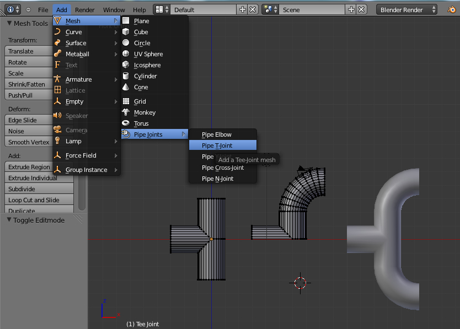460x329 pixels.
Task: Collapse the Toggle Editmode panel
Action: [9, 220]
